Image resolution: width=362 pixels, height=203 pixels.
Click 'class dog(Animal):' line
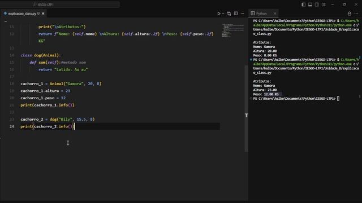pyautogui.click(x=41, y=55)
